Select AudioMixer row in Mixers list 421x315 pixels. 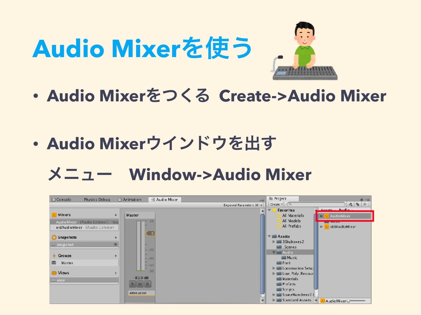point(84,222)
